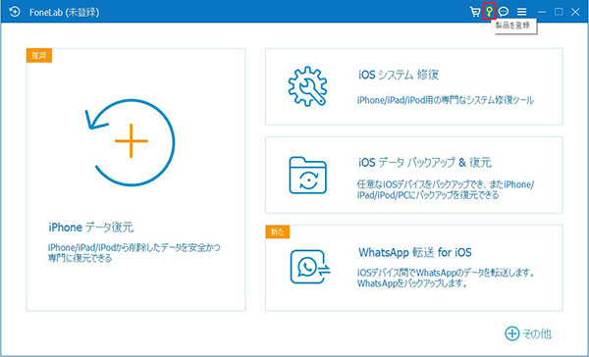Open iPhone データ復元 heading
This screenshot has height=357, width=589.
click(91, 228)
